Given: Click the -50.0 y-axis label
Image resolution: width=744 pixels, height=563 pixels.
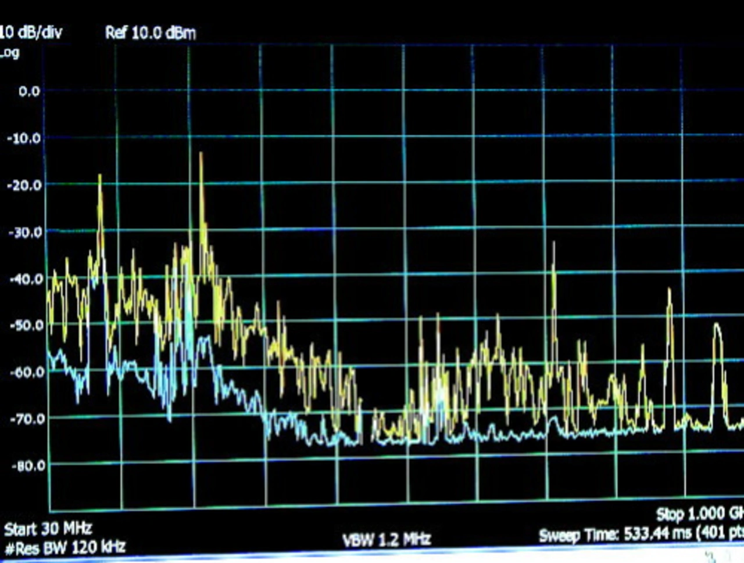Looking at the screenshot, I should tap(26, 325).
